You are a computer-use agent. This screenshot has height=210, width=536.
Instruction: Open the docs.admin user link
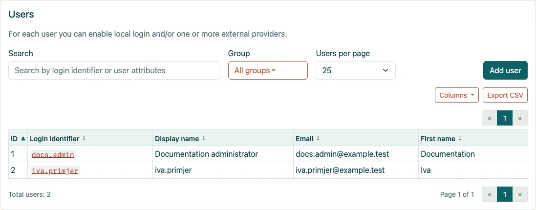click(x=53, y=155)
